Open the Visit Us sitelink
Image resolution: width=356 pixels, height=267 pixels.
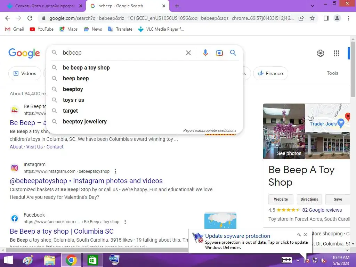pyautogui.click(x=34, y=147)
